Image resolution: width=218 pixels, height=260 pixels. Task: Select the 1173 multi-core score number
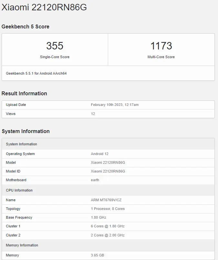pyautogui.click(x=161, y=46)
